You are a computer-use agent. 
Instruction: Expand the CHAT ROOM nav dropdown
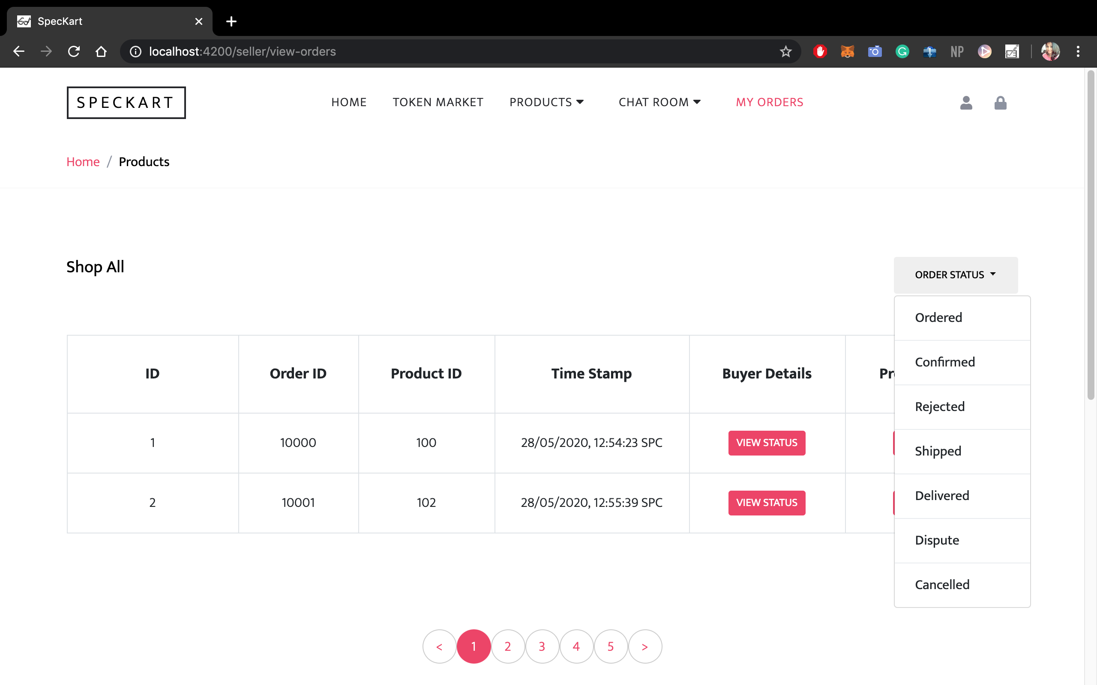click(659, 102)
